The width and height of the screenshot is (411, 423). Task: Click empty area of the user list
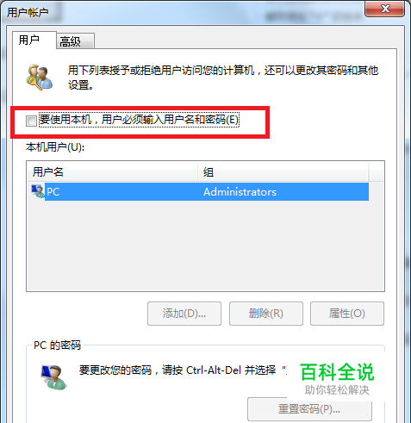tap(205, 246)
